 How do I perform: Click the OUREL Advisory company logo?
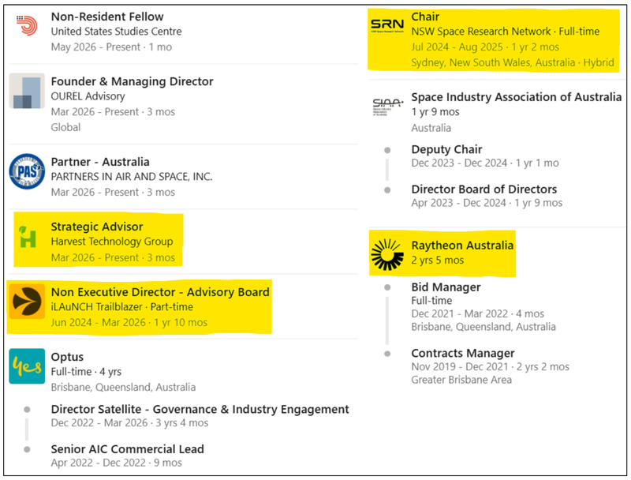pyautogui.click(x=27, y=91)
